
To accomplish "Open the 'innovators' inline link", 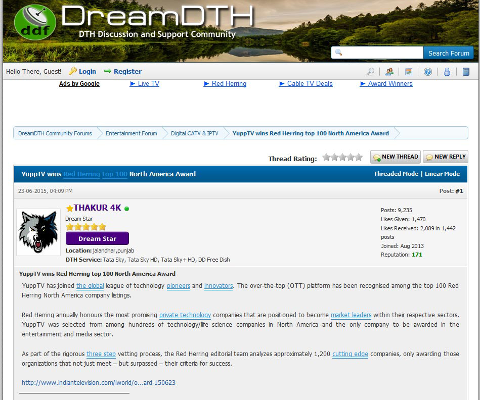I will (x=219, y=286).
